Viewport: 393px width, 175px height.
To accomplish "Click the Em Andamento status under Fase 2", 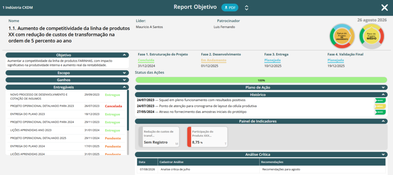I will [x=213, y=60].
